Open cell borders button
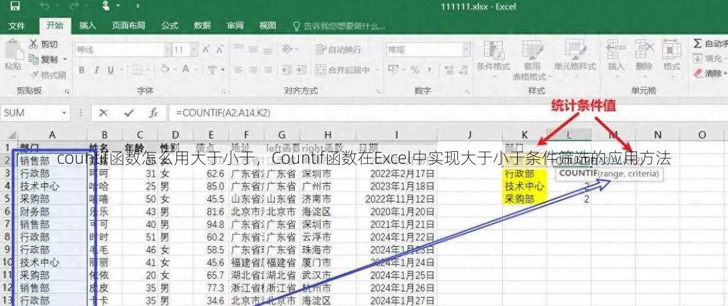This screenshot has height=306, width=728. (137, 70)
